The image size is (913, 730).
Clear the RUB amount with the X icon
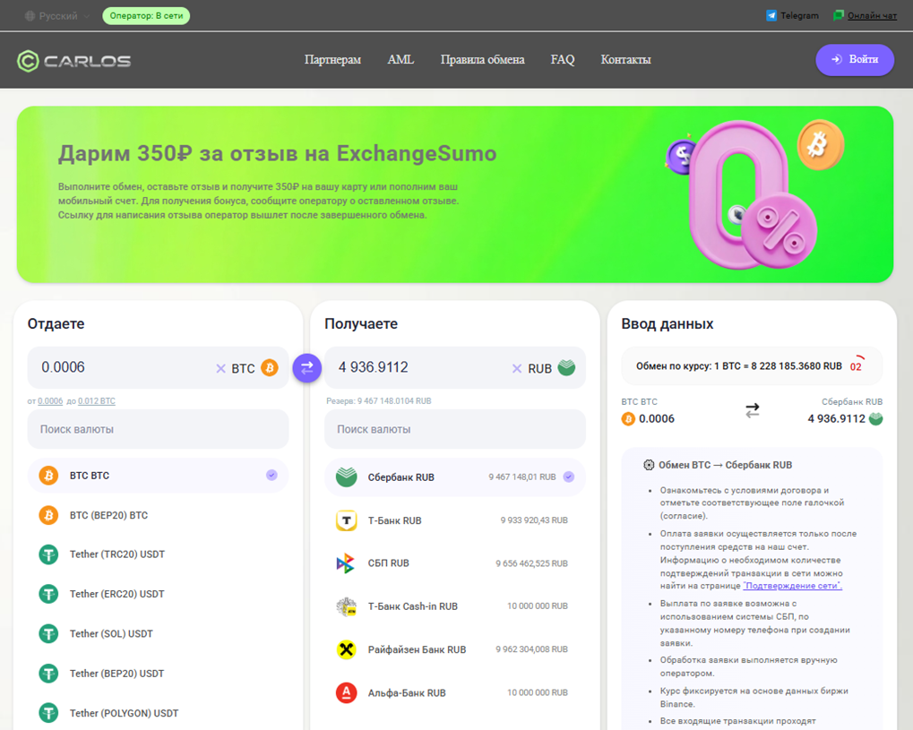tap(516, 368)
